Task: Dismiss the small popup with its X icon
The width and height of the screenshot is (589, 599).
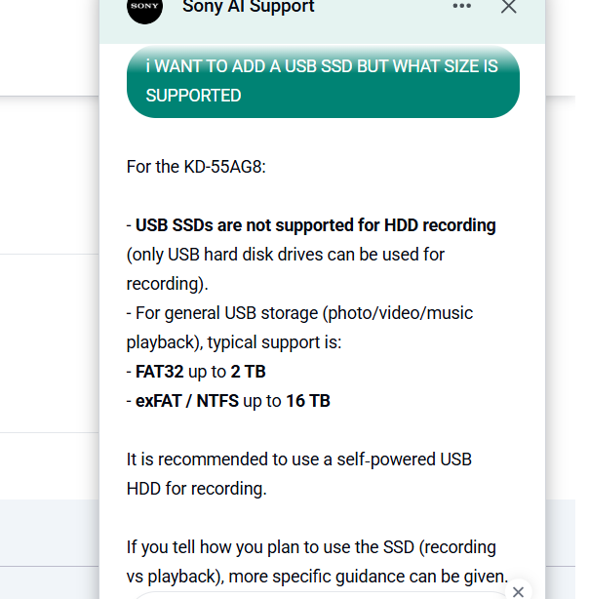Action: pos(518,592)
